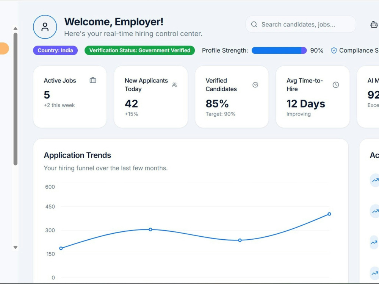Click the Compliance label text
The height and width of the screenshot is (284, 379).
click(359, 50)
